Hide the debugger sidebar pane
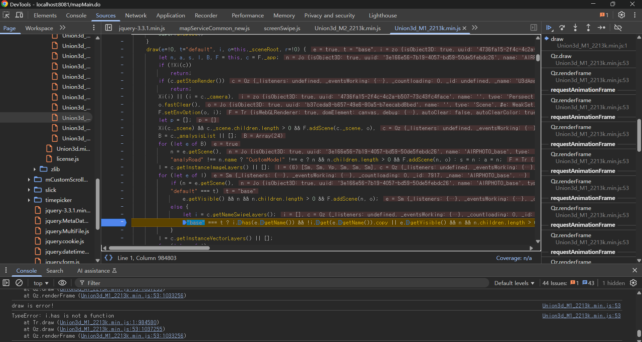Screen dimensions: 642x342 (534, 28)
